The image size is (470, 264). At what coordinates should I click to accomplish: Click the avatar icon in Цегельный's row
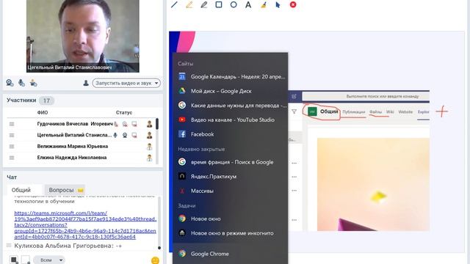click(x=149, y=135)
